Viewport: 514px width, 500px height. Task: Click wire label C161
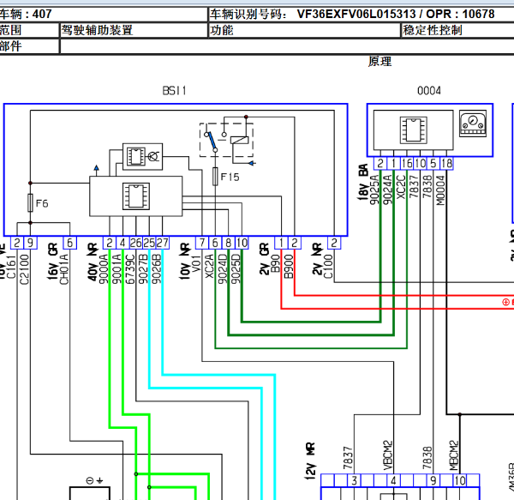coord(11,268)
